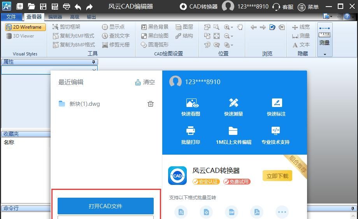Open recent file 新块(1).dwg

pos(79,104)
